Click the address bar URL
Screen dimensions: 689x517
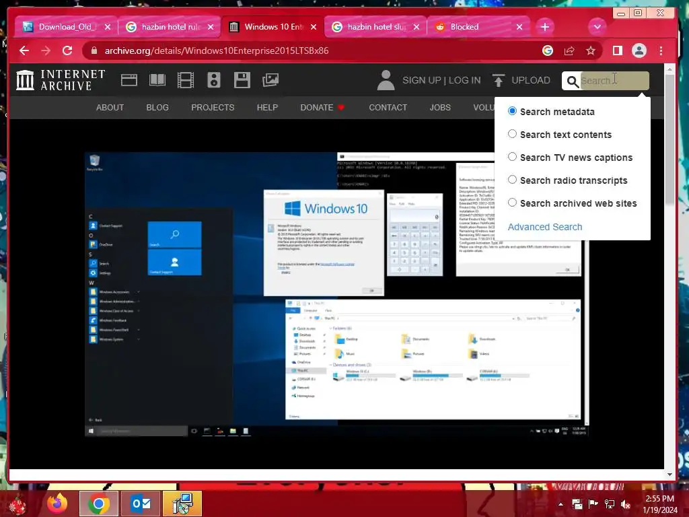[217, 50]
